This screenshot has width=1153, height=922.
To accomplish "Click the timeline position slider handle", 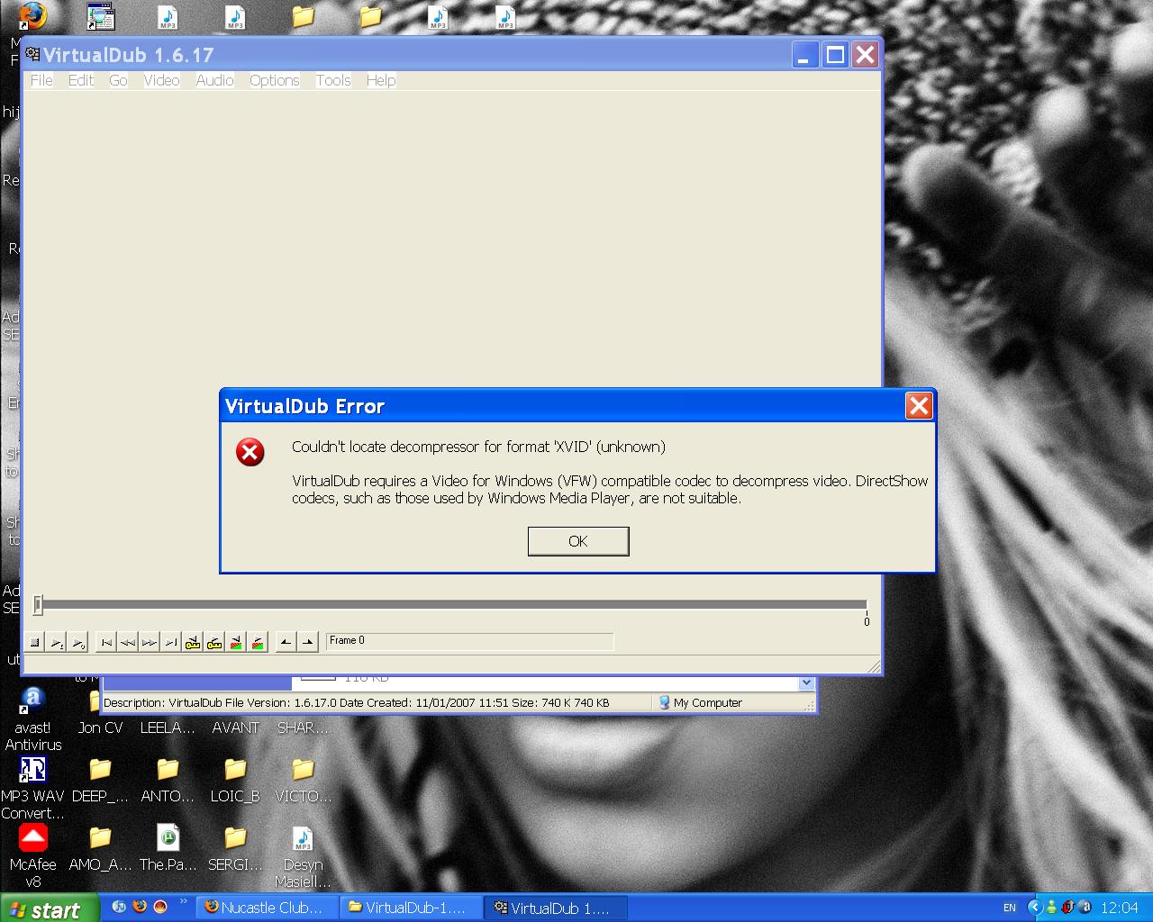I will tap(38, 605).
